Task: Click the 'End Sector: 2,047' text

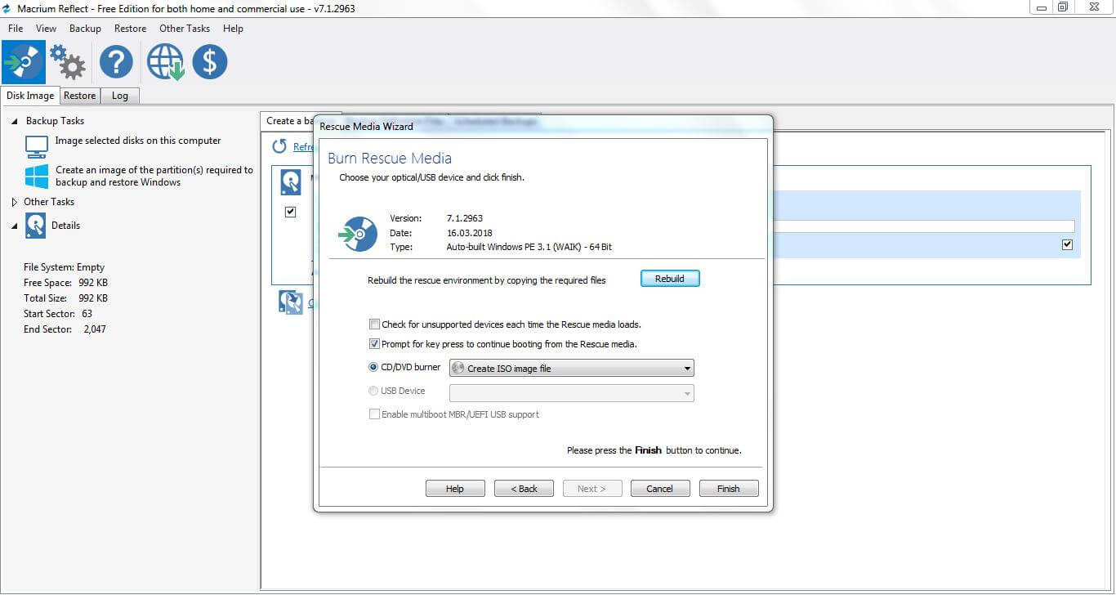Action: pyautogui.click(x=65, y=329)
